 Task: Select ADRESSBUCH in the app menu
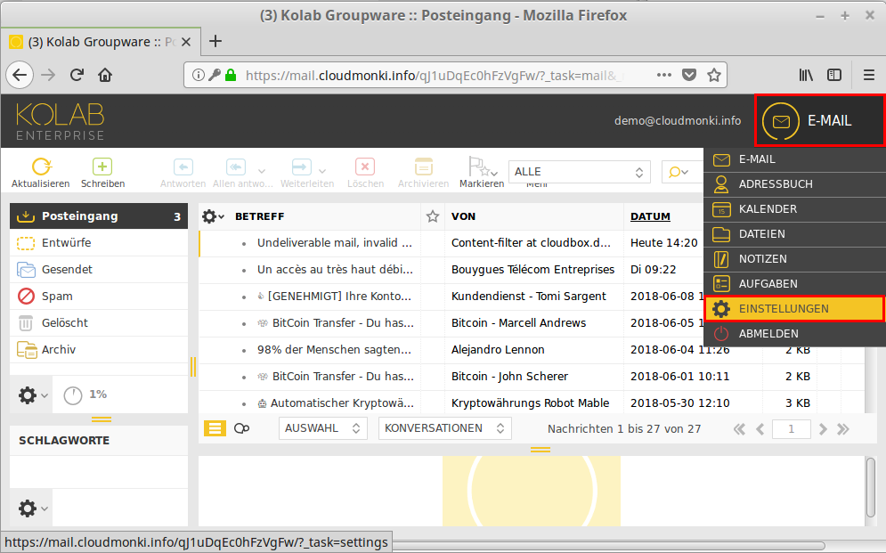[794, 184]
